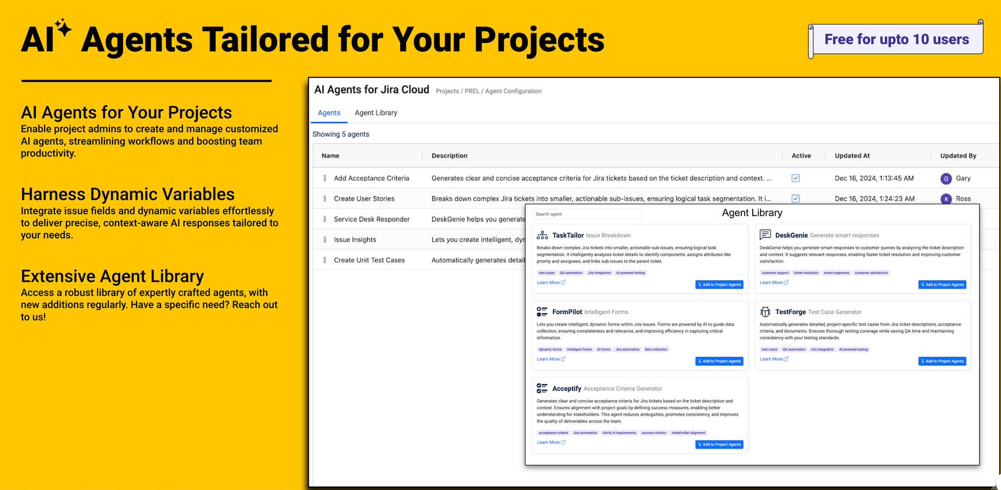Toggle Active checkbox for Create User Stories
Viewport: 1001px width, 490px height.
point(796,199)
